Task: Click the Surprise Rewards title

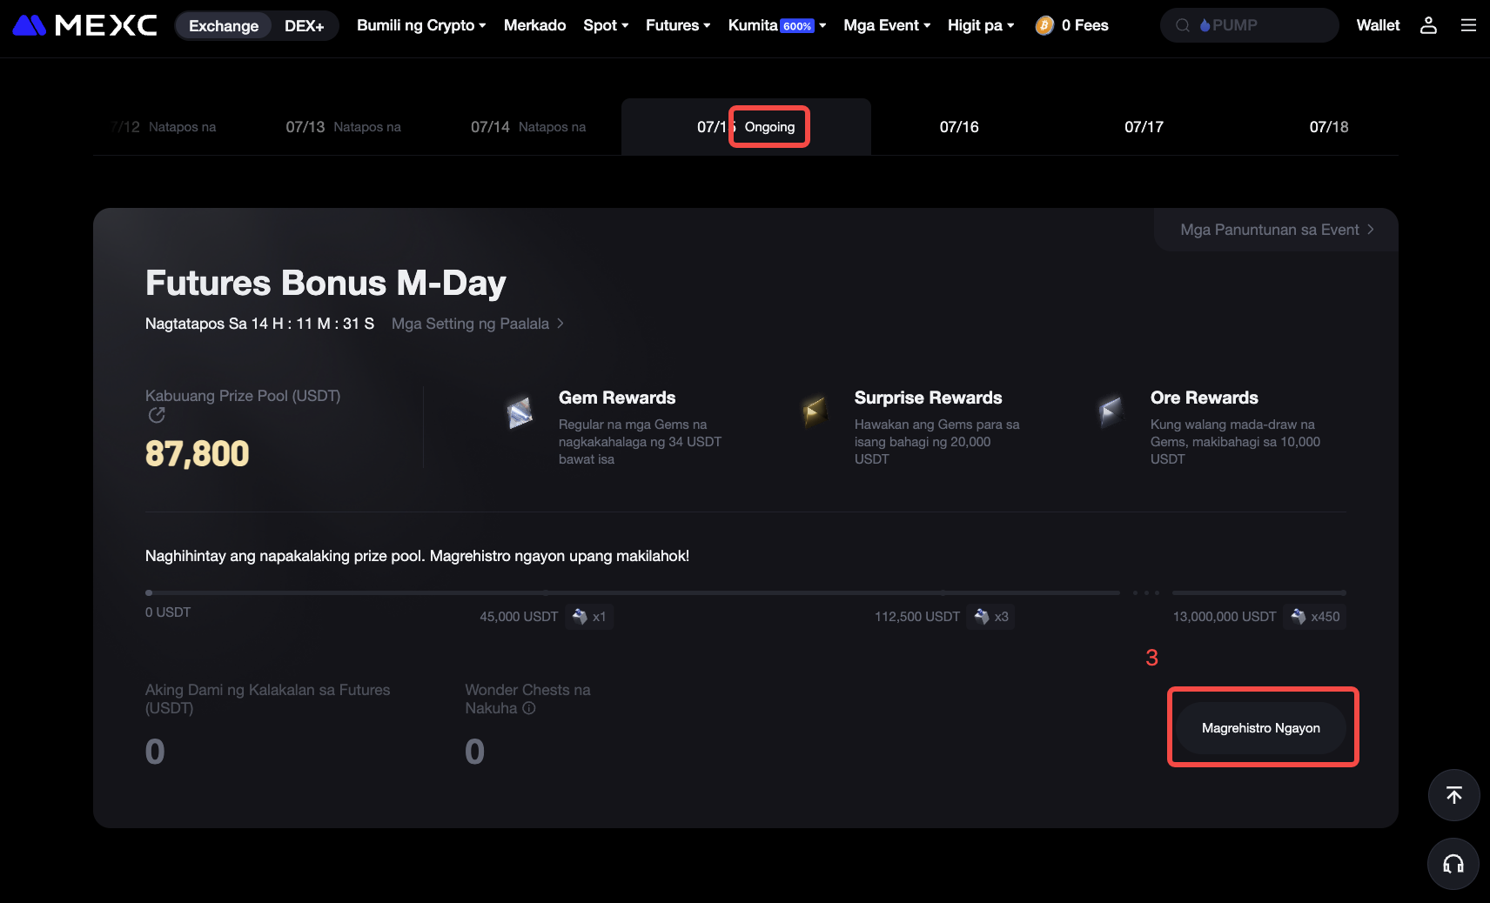Action: [928, 398]
